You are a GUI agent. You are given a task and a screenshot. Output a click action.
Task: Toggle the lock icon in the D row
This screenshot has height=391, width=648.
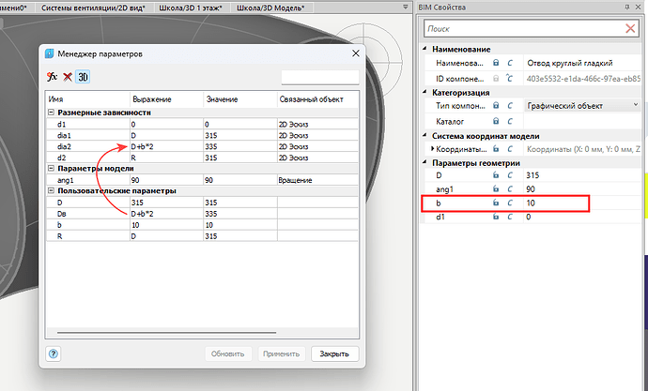(x=496, y=175)
